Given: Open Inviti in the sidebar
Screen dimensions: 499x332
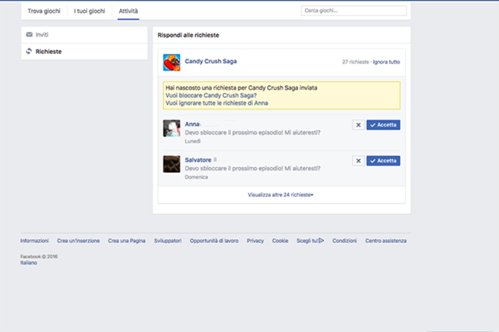Looking at the screenshot, I should pos(85,34).
